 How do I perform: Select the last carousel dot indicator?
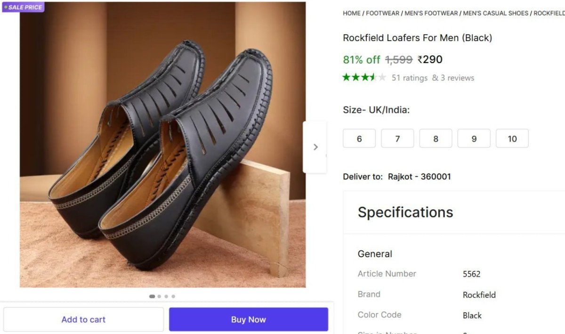click(x=173, y=296)
